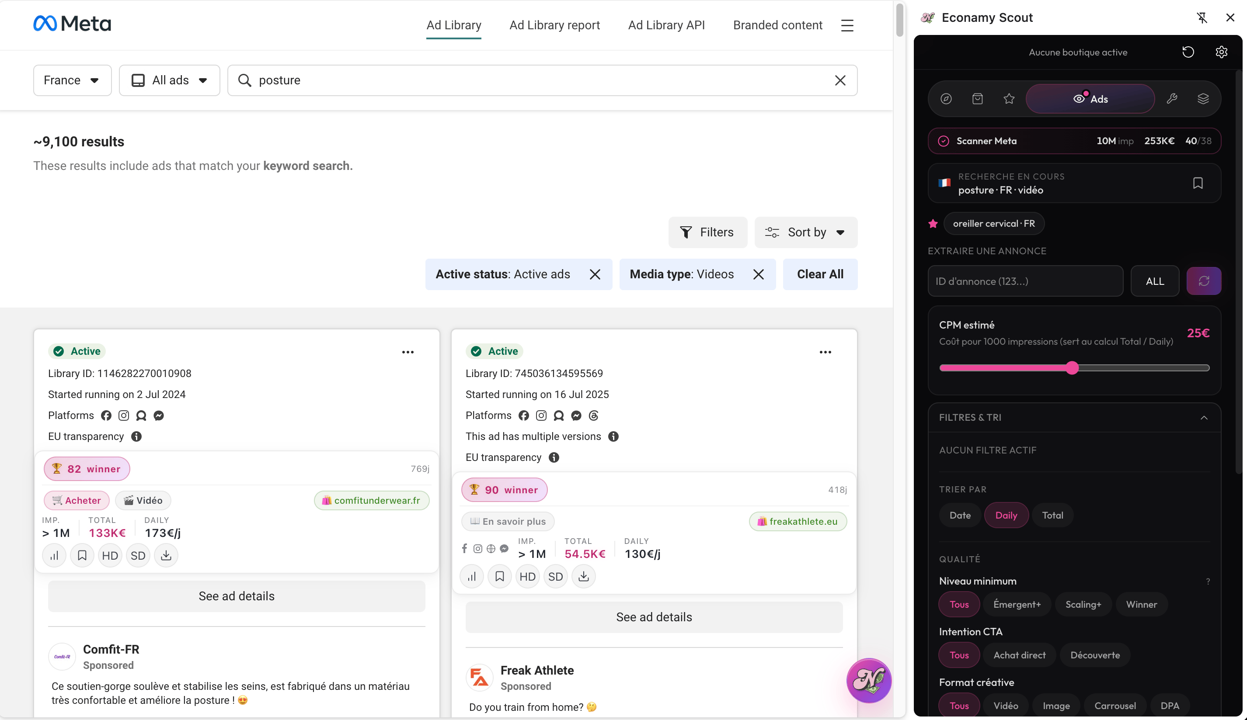Set minimum level to Scaling+
The height and width of the screenshot is (720, 1247).
(1083, 605)
